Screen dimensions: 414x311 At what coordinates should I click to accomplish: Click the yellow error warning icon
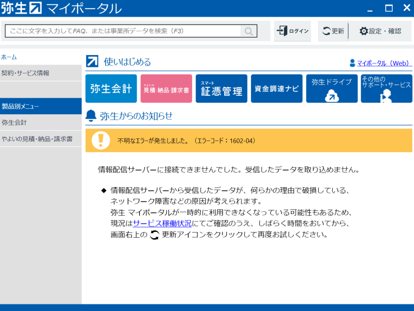[x=101, y=140]
